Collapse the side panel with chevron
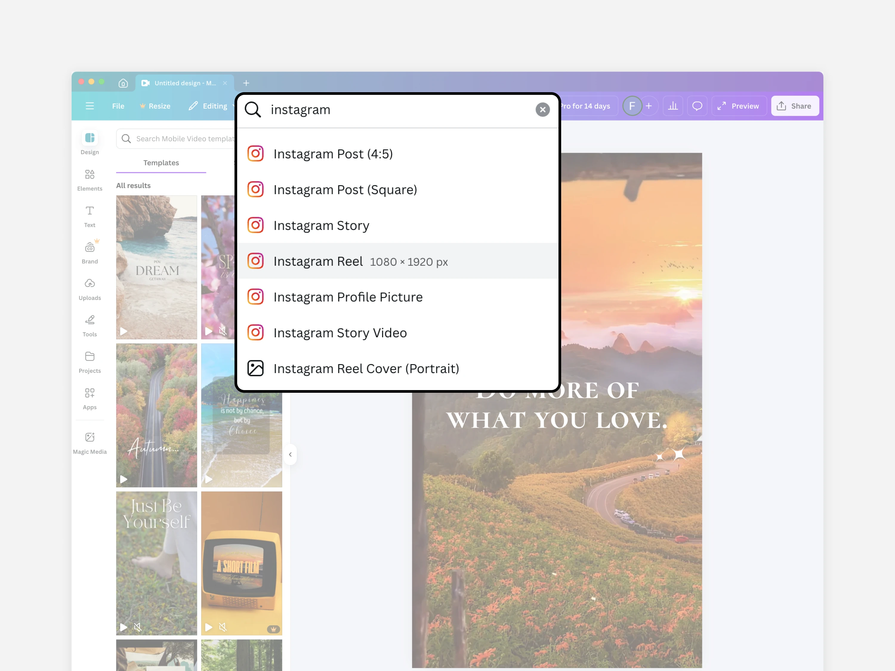 (290, 454)
